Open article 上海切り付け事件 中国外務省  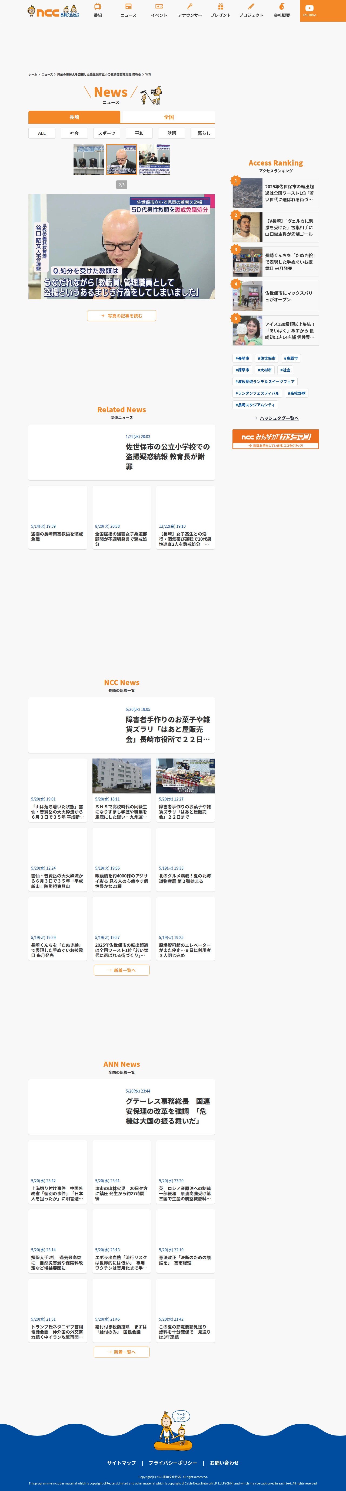point(58,1172)
